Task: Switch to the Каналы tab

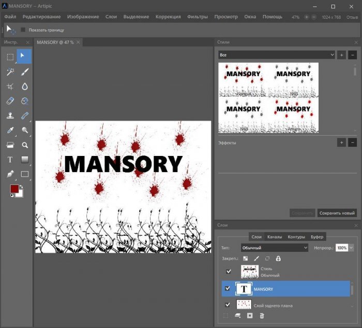Action: tap(275, 237)
